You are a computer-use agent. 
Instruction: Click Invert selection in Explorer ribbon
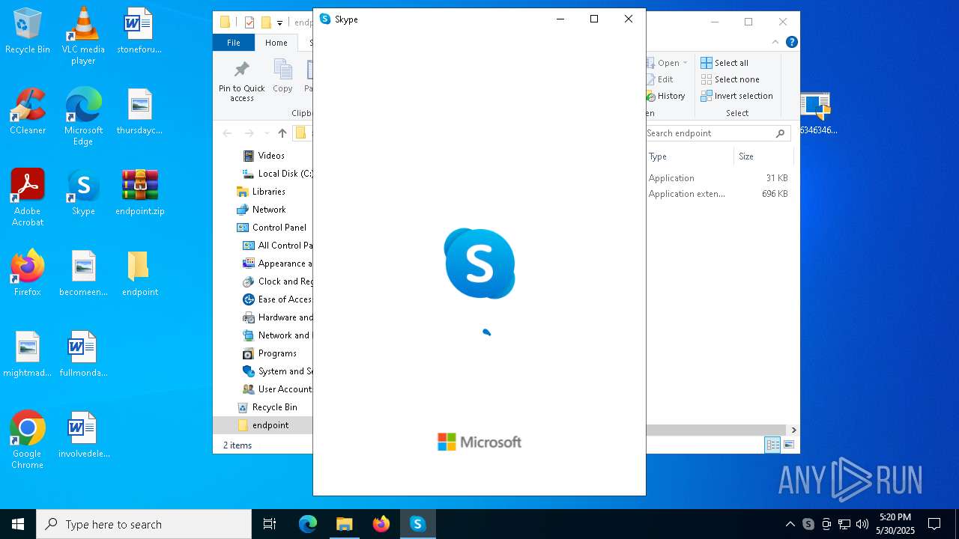[x=736, y=96]
